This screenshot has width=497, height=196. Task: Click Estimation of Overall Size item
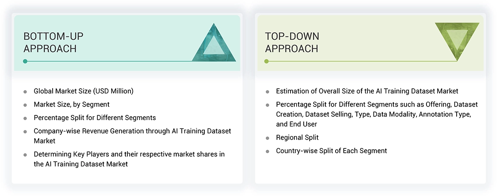pos(367,91)
